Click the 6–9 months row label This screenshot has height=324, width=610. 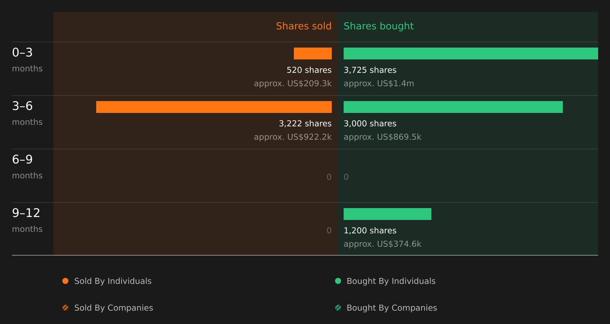click(x=27, y=167)
